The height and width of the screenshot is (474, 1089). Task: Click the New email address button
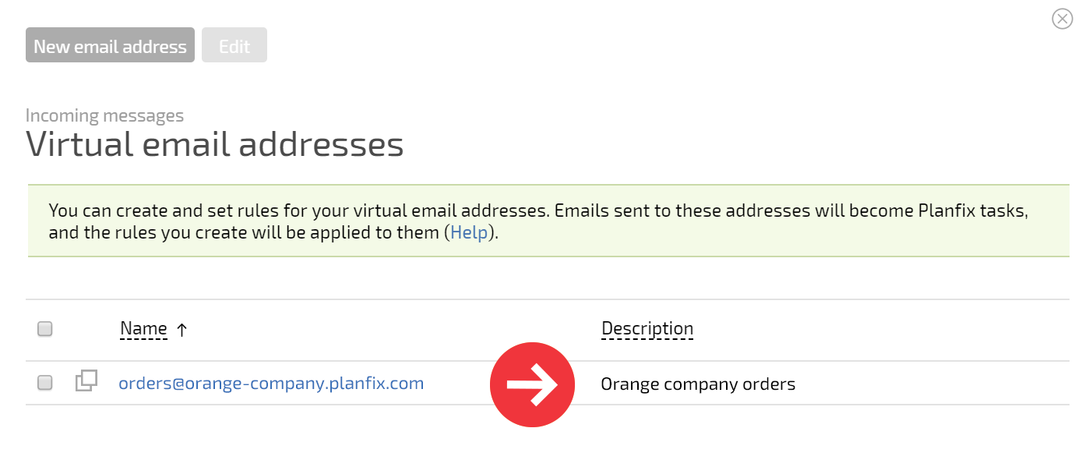click(x=110, y=45)
